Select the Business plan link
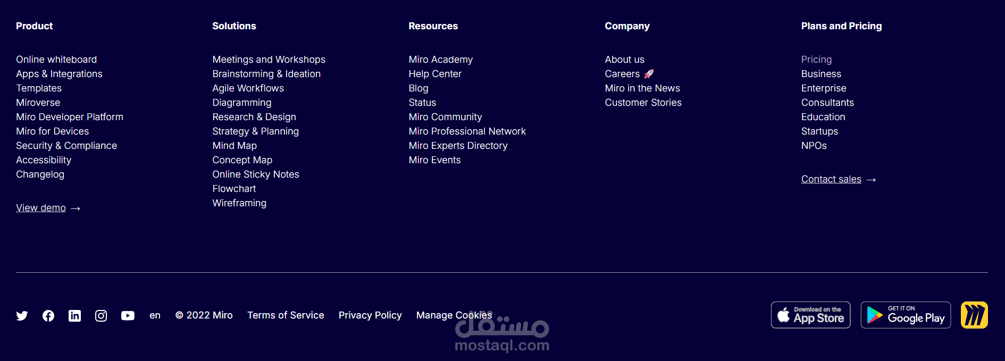The height and width of the screenshot is (361, 1005). (821, 74)
